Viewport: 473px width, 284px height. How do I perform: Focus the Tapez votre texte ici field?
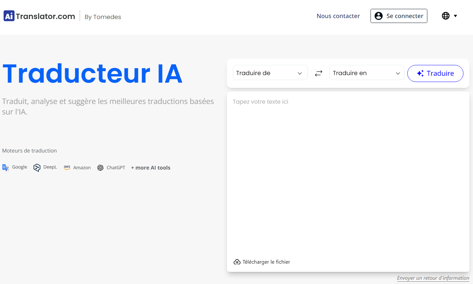click(348, 174)
